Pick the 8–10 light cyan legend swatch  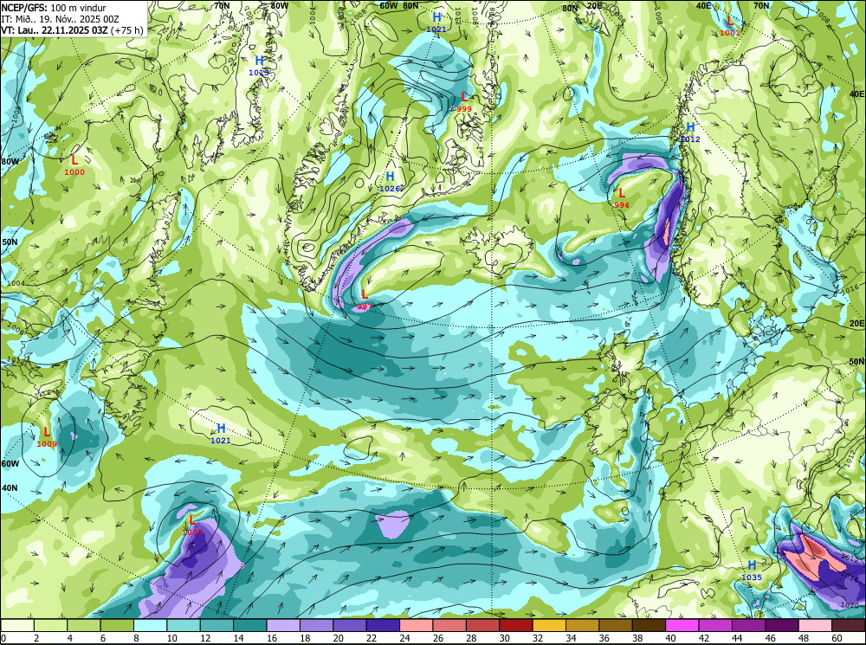[x=150, y=625]
